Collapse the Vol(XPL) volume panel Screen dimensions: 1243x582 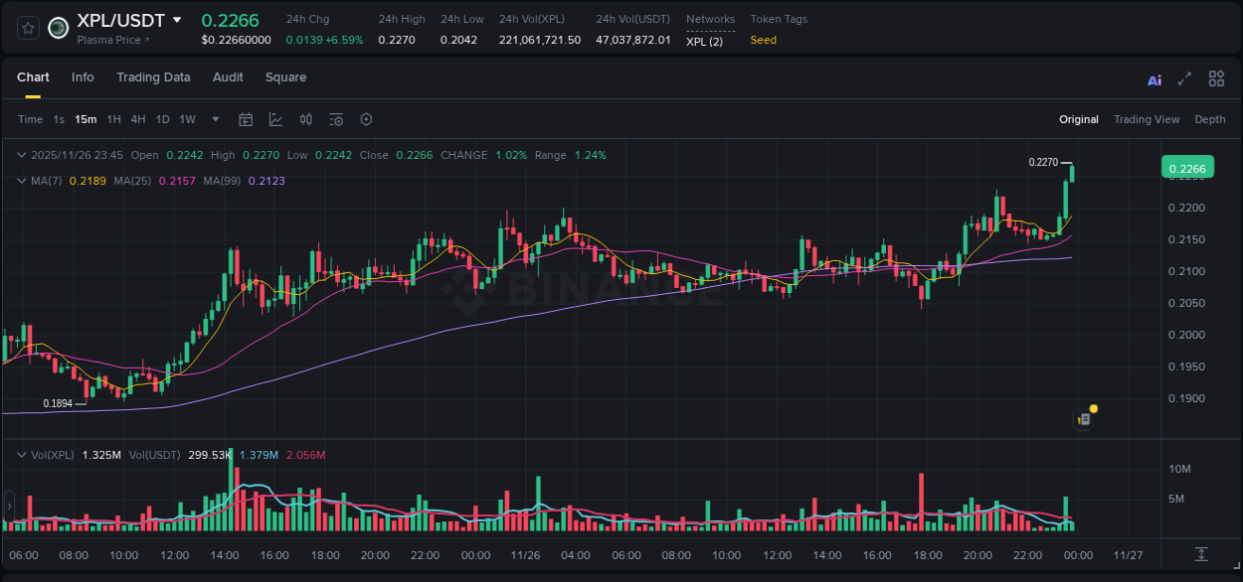coord(22,455)
